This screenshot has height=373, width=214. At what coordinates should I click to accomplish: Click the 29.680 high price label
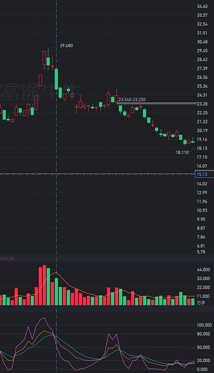click(66, 46)
